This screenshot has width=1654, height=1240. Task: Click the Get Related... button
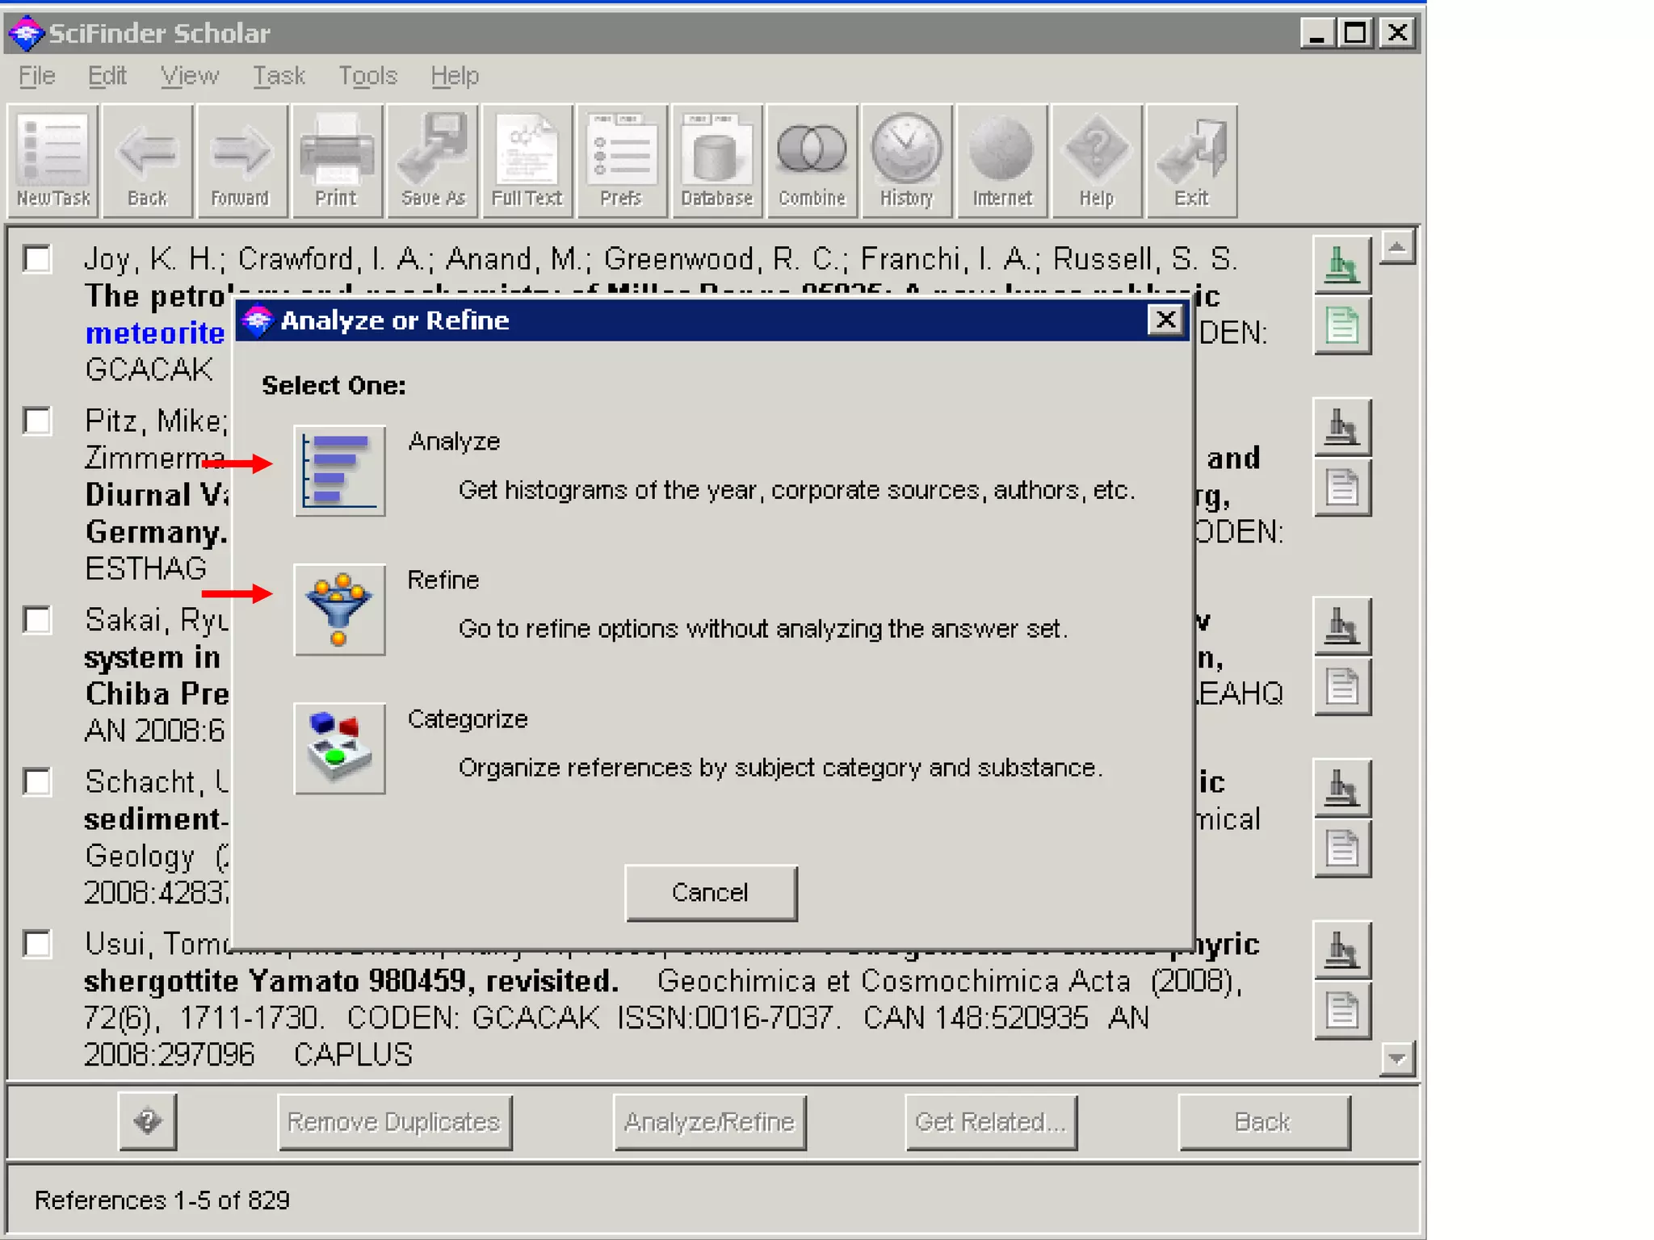tap(990, 1122)
